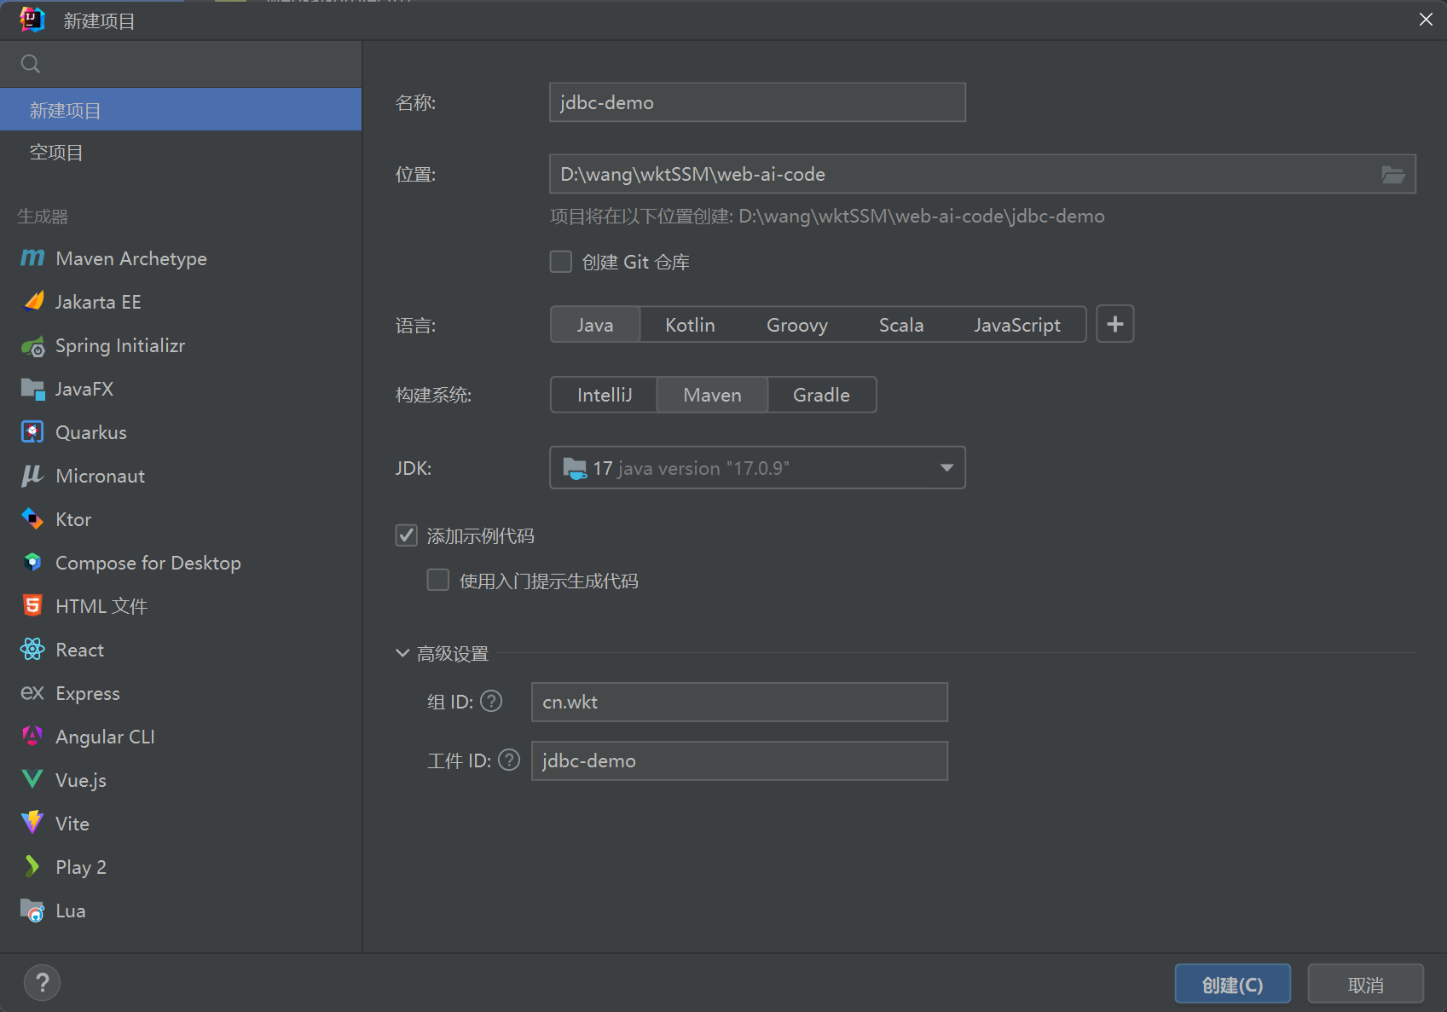This screenshot has height=1012, width=1447.
Task: Click the 取消 button
Action: tap(1365, 985)
